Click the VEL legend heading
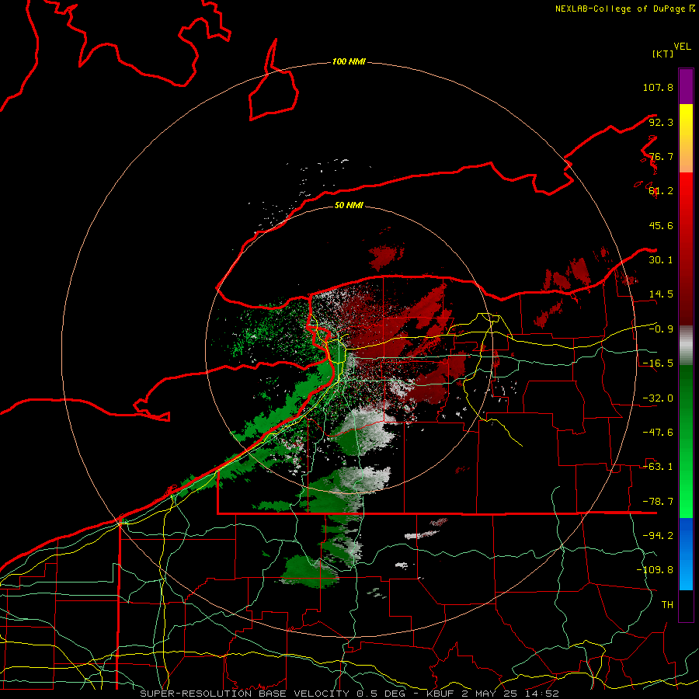This screenshot has height=699, width=699. (682, 47)
